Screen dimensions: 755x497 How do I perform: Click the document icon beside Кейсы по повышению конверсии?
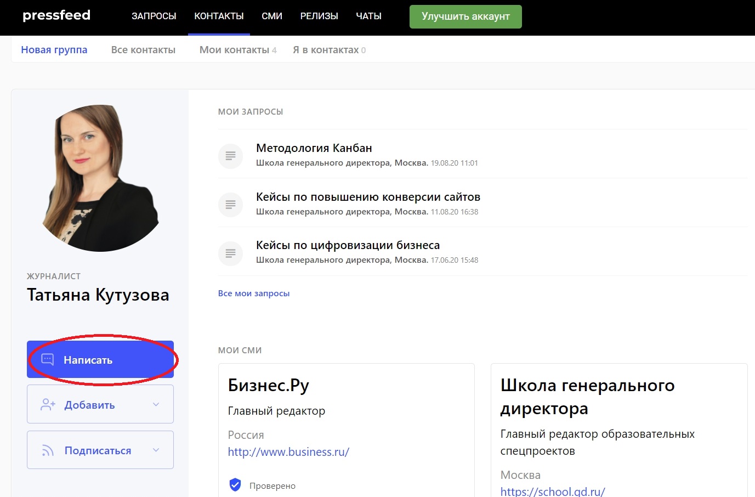coord(230,205)
